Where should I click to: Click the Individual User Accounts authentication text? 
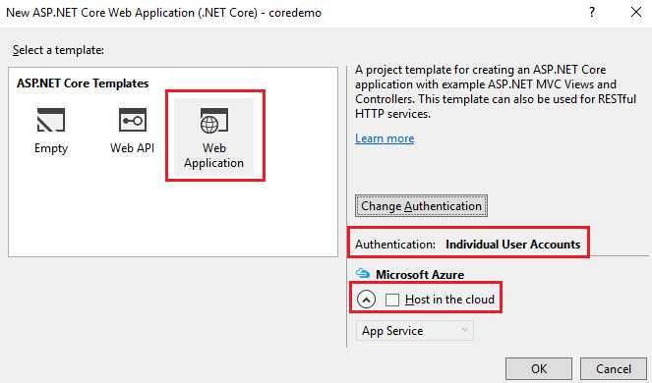tap(512, 245)
